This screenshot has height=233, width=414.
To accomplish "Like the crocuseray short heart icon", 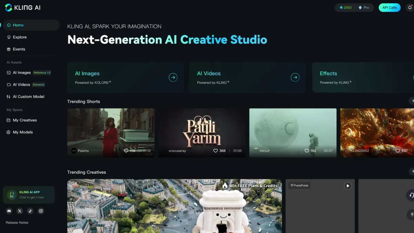I will click(x=216, y=151).
